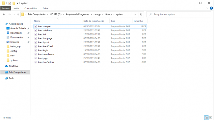Click PHP file icon of load.compat
The width and height of the screenshot is (214, 120).
[36, 26]
